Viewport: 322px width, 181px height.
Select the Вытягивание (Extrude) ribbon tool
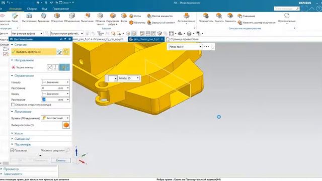(29, 18)
